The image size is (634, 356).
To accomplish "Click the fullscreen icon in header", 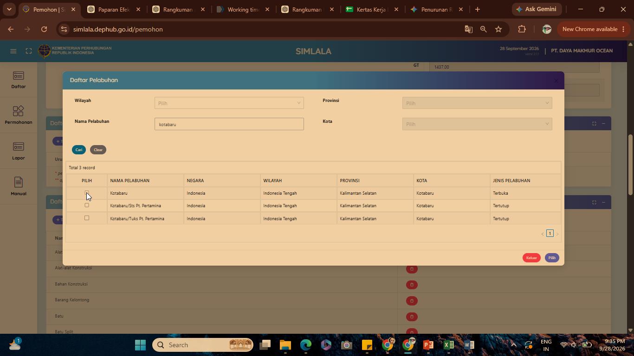I will [x=29, y=51].
